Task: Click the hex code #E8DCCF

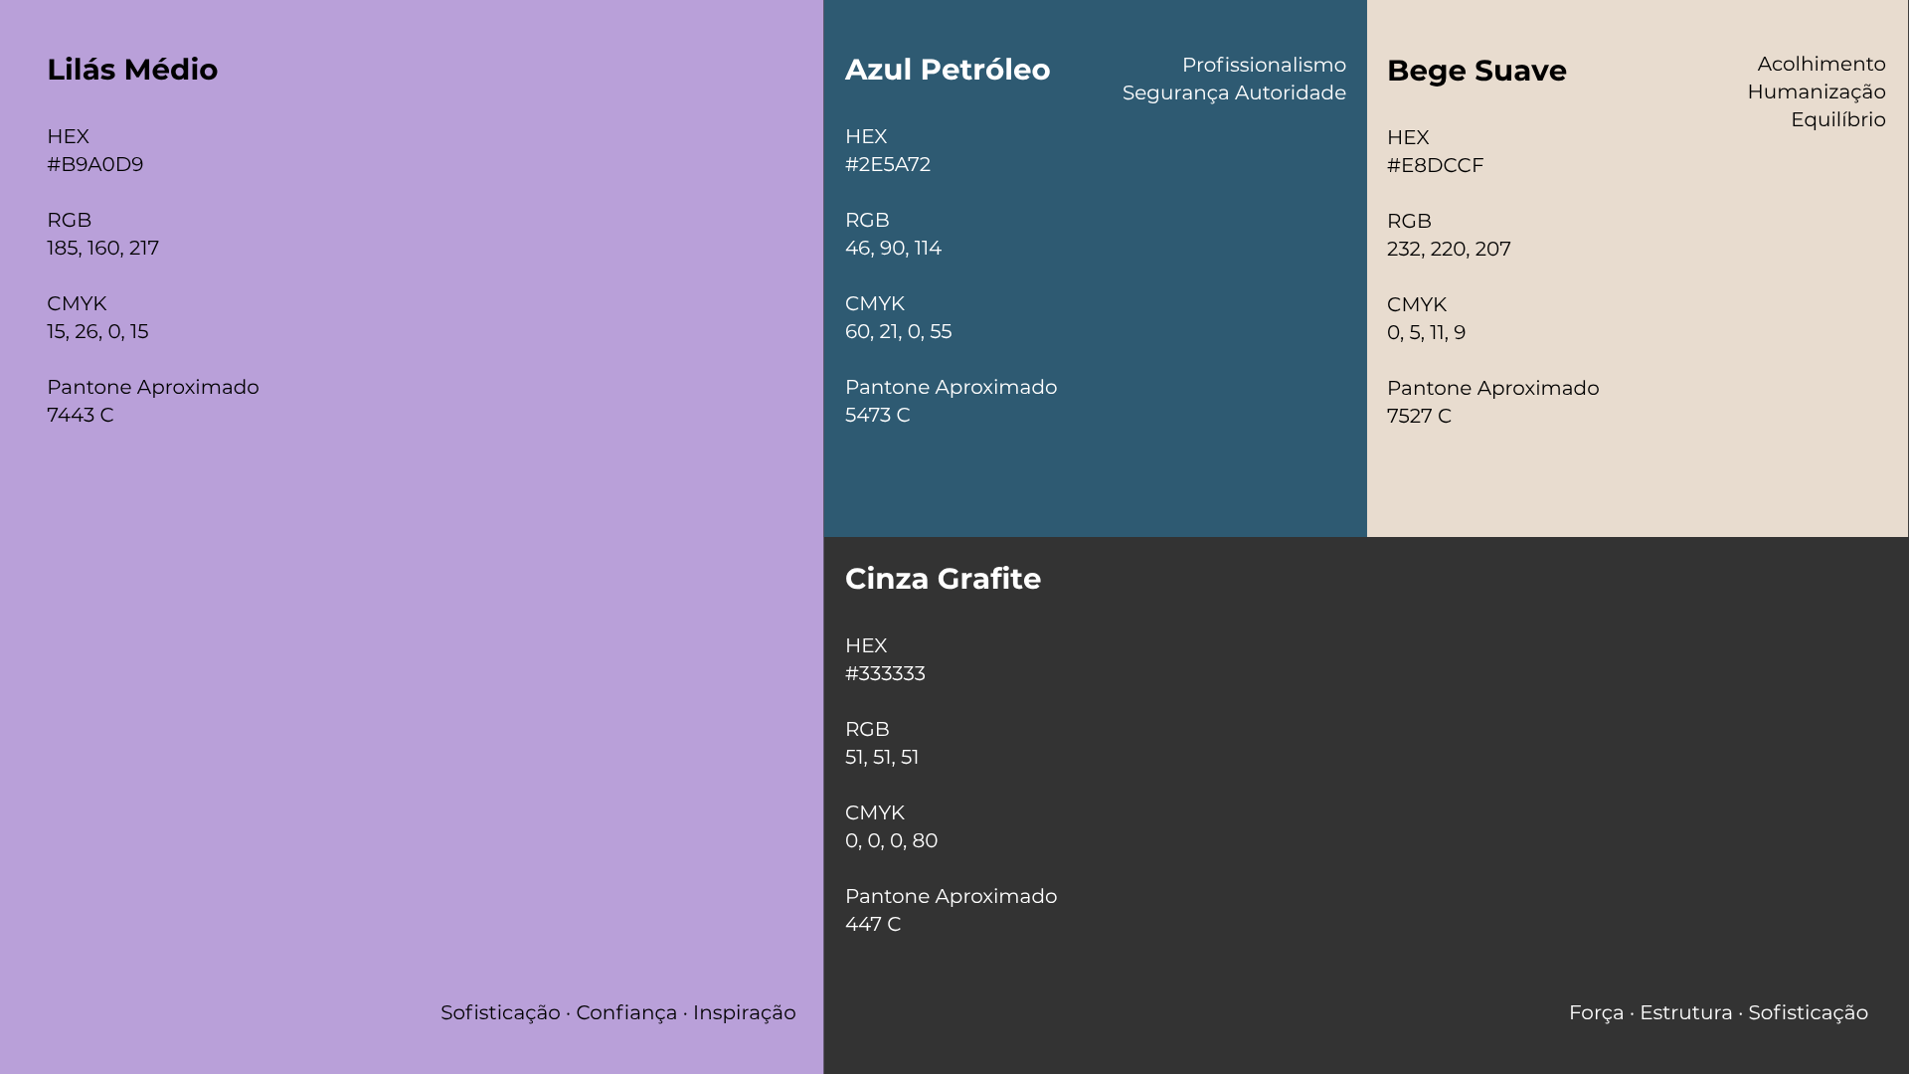Action: [x=1435, y=165]
